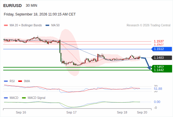Click the red 9MA legend swatch

20,81
